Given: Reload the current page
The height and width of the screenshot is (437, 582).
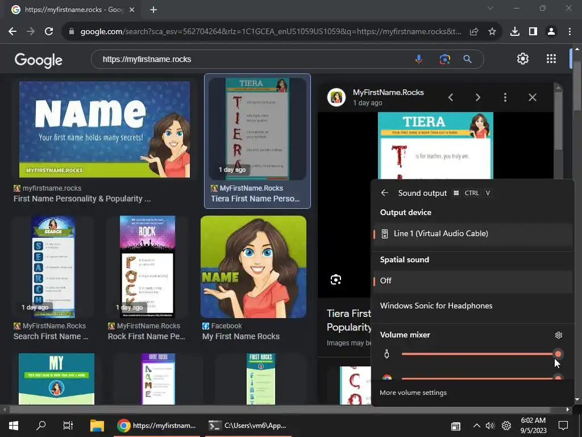Looking at the screenshot, I should 49,32.
